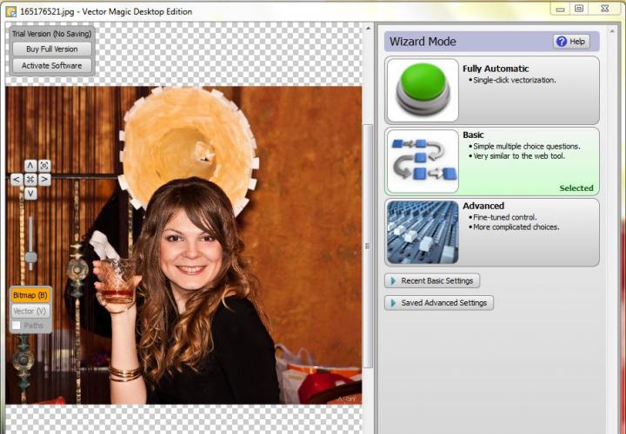Open Help in the Wizard Mode header
626x434 pixels.
(x=572, y=42)
